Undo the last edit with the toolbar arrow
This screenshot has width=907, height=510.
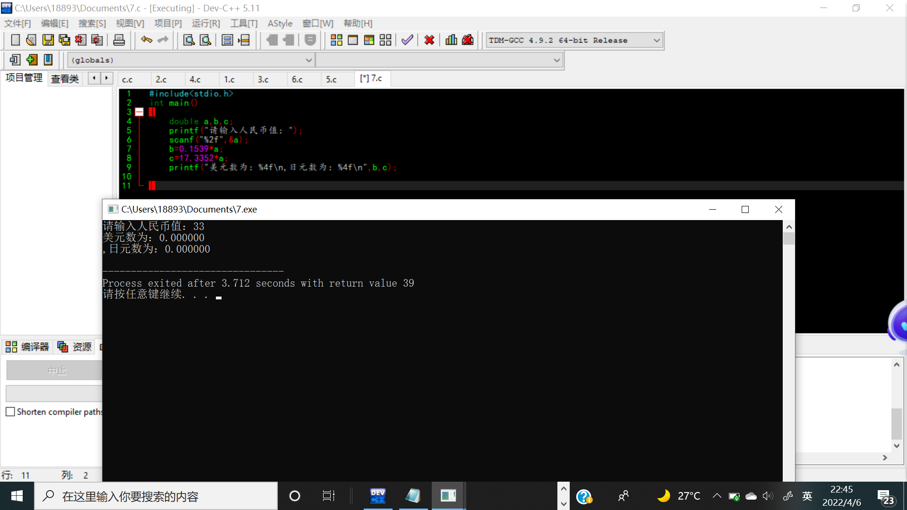coord(146,40)
